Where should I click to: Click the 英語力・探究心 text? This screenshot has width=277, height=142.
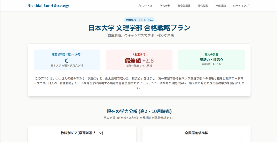(x=211, y=60)
